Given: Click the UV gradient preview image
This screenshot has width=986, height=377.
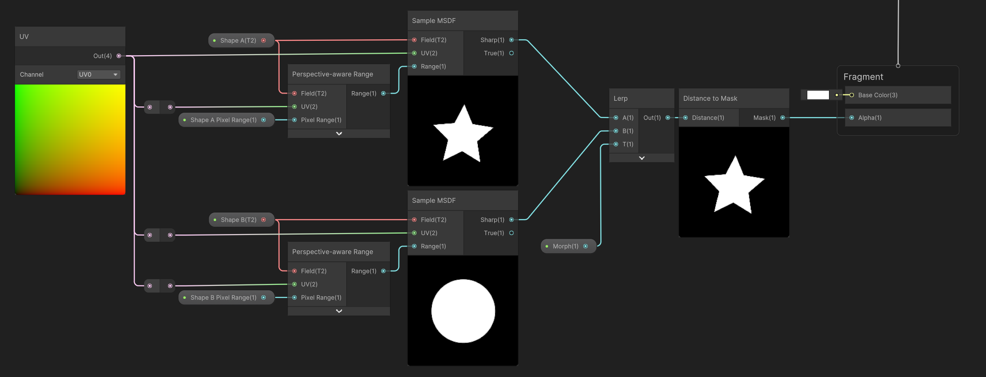Looking at the screenshot, I should pyautogui.click(x=70, y=140).
